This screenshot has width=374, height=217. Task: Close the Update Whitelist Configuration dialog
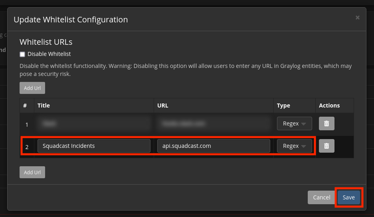pyautogui.click(x=357, y=18)
